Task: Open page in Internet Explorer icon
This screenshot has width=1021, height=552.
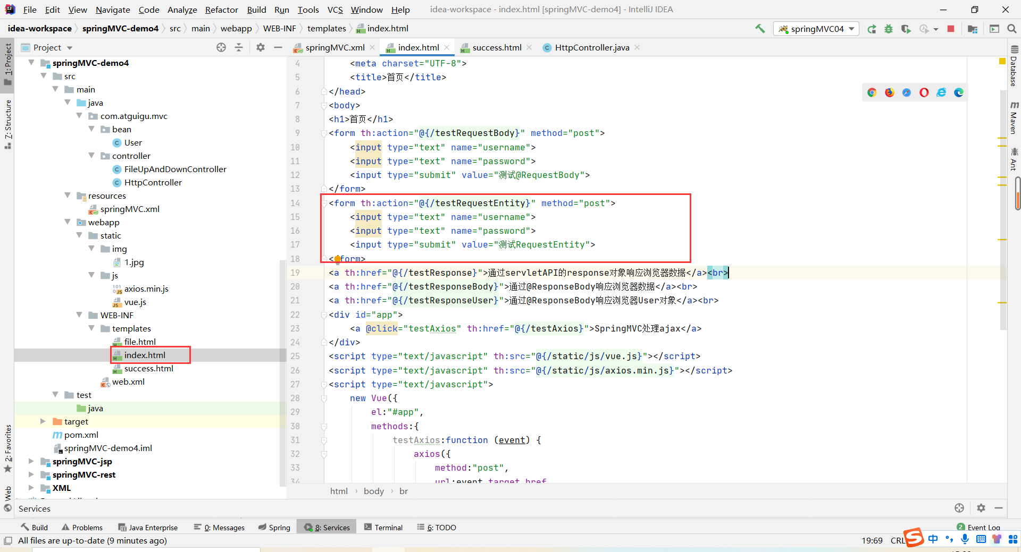Action: [941, 92]
